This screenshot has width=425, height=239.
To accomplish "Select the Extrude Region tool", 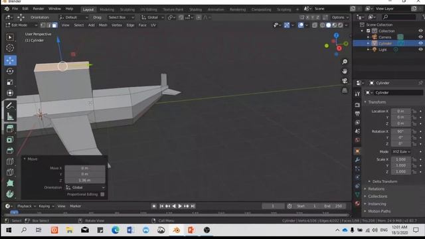I will (x=10, y=129).
